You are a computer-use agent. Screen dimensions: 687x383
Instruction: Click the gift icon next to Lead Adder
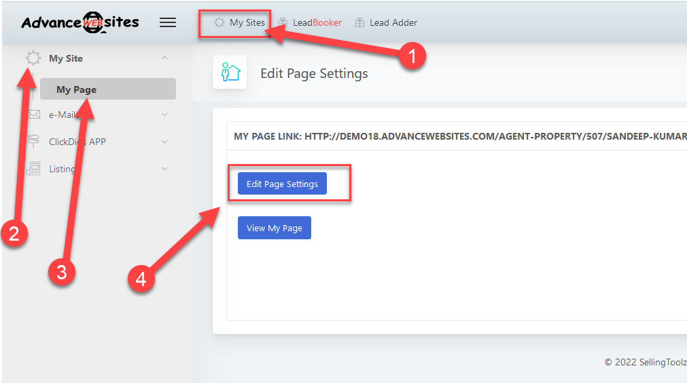359,23
